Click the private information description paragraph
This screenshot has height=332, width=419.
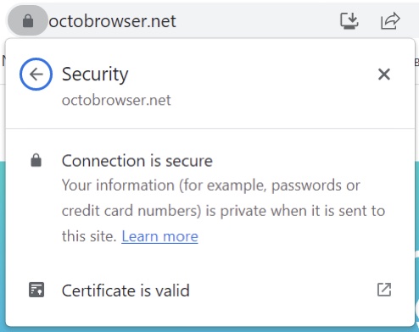[x=223, y=211]
